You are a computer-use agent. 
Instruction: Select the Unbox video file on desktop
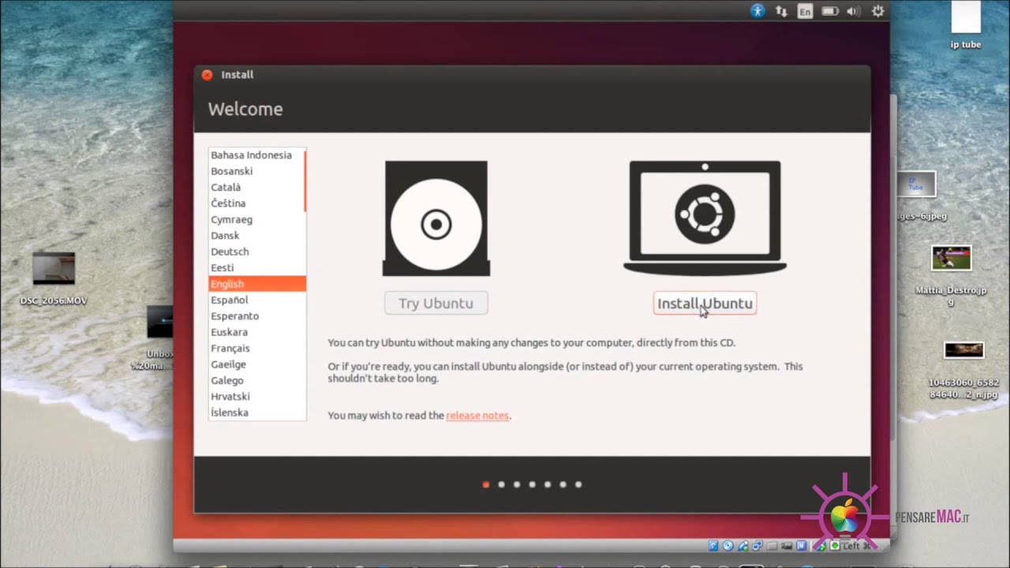[160, 322]
